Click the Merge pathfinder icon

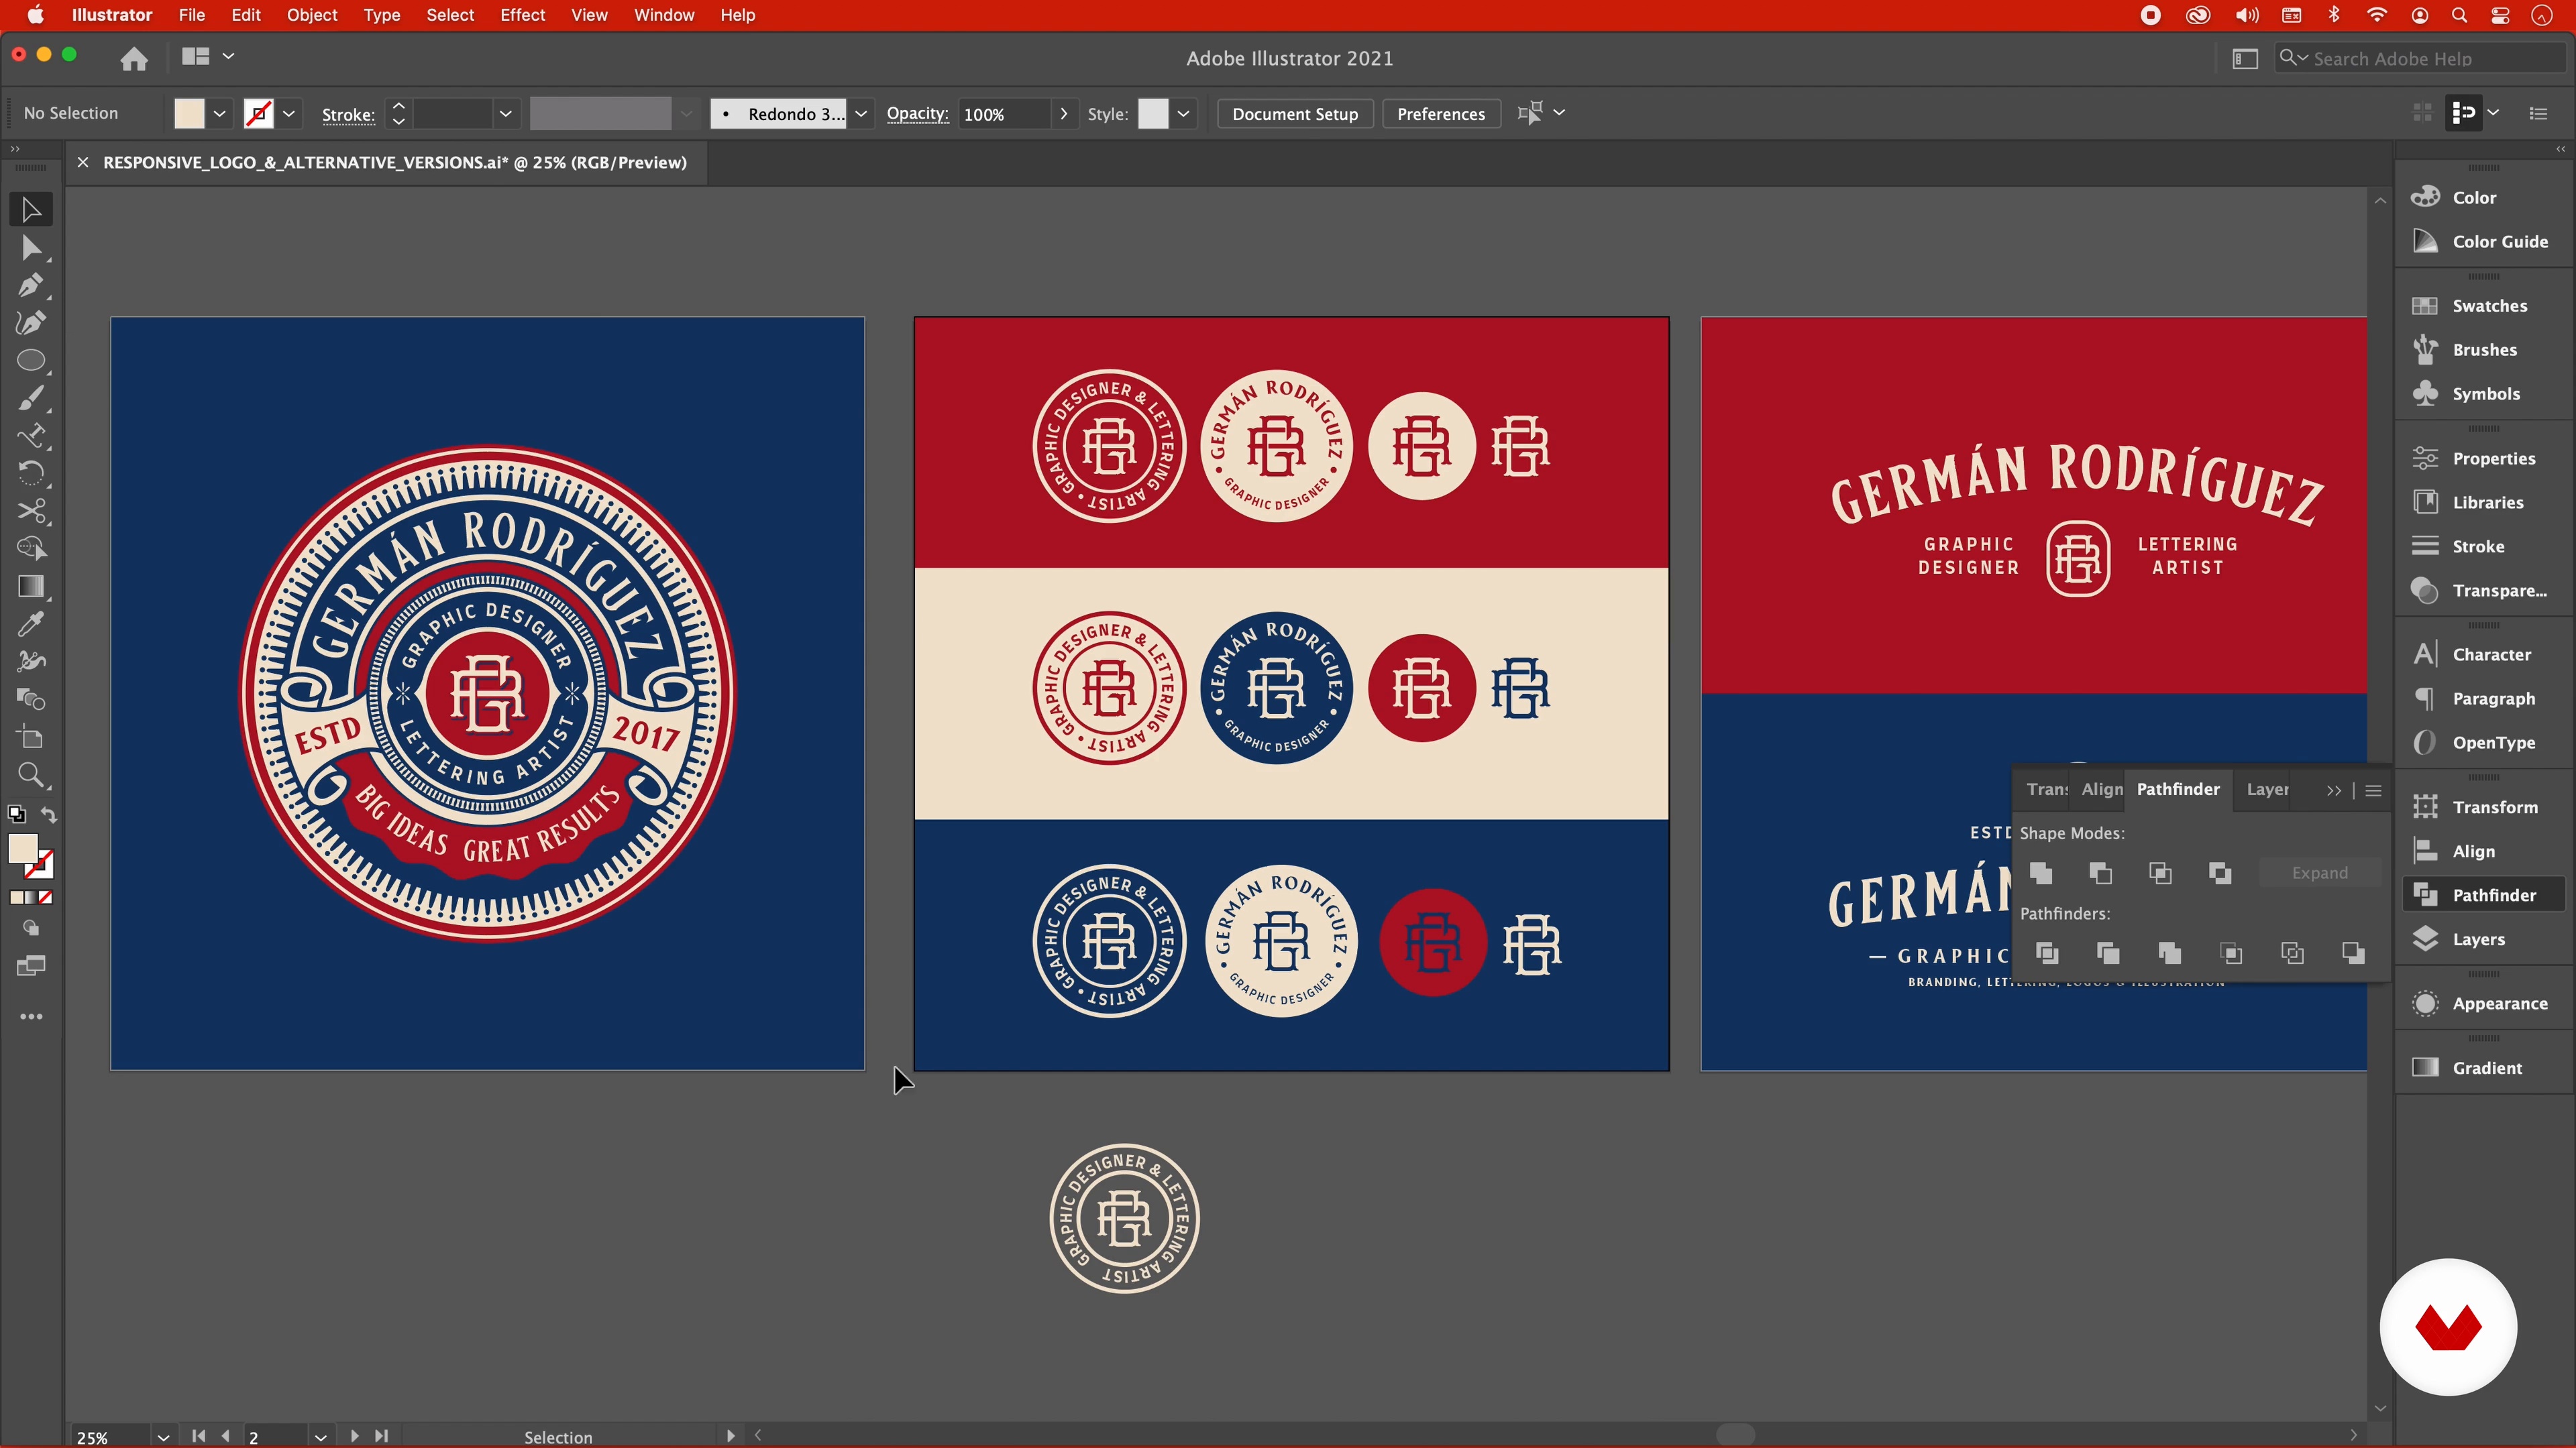click(2169, 953)
